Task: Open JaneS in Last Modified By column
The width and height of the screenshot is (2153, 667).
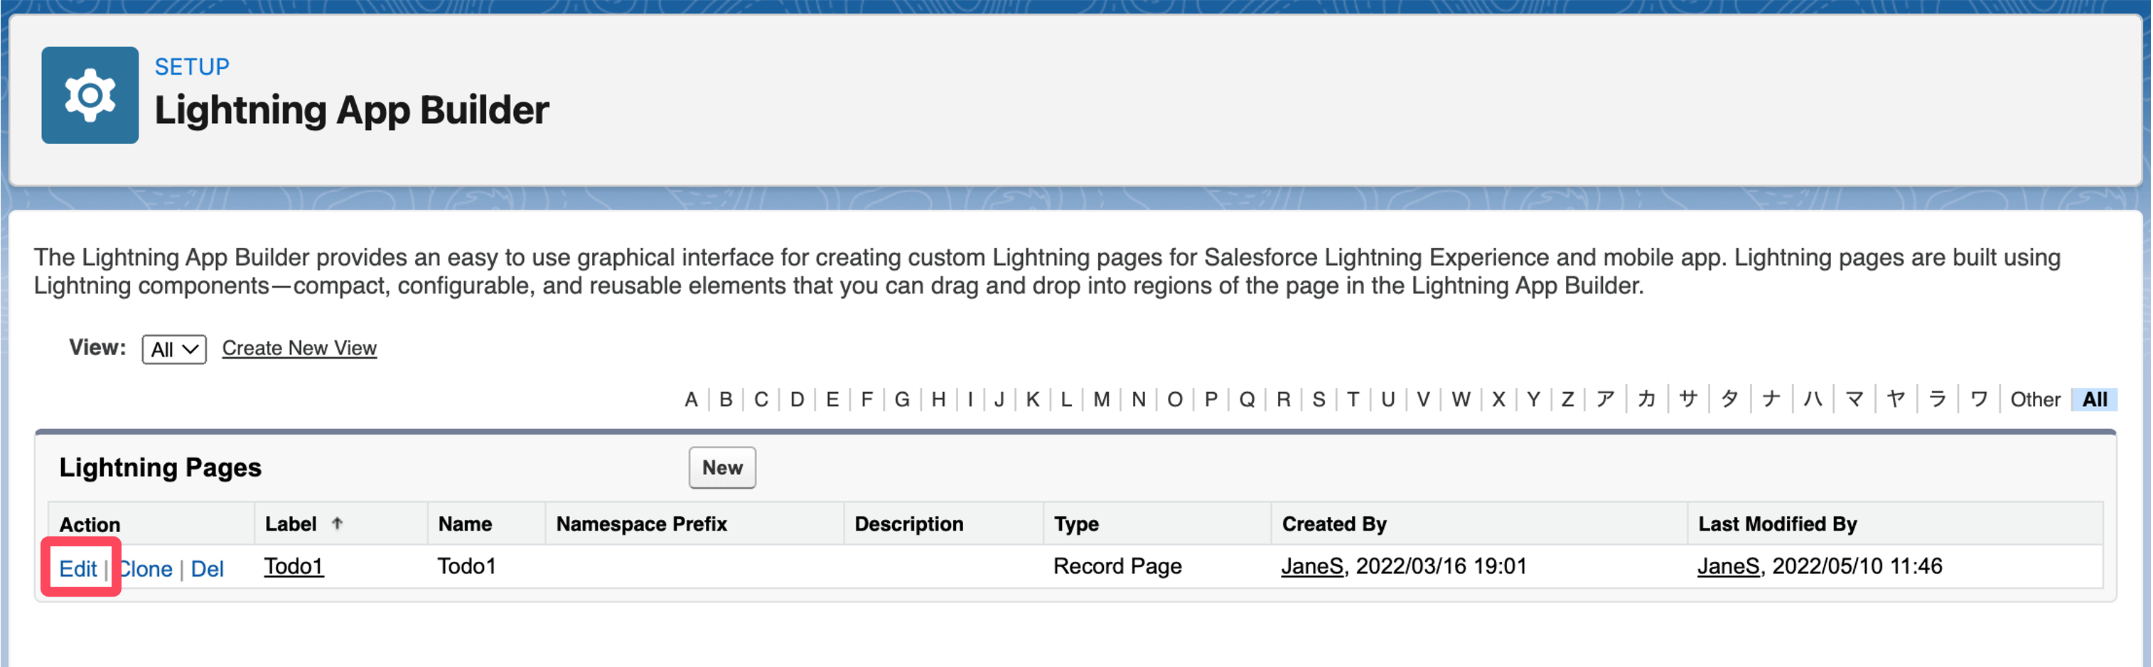Action: [x=1729, y=566]
